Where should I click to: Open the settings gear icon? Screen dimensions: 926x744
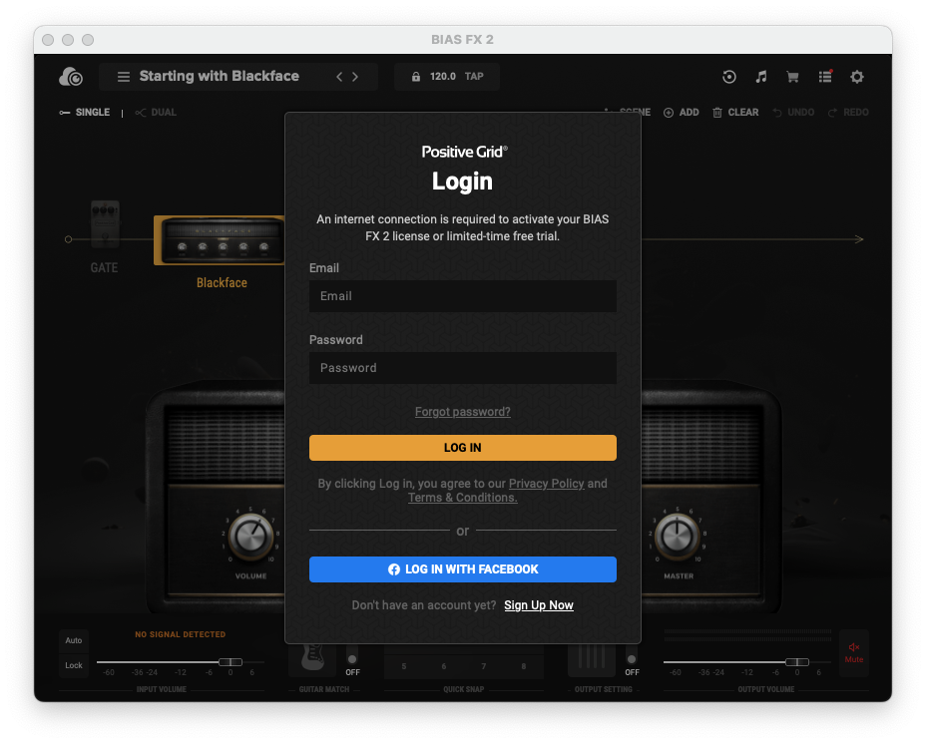(857, 77)
